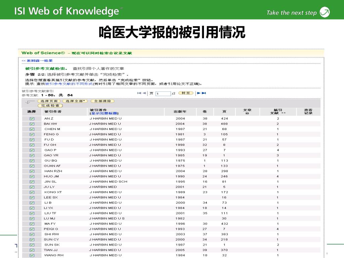Click the author name WANG RH

54,255
